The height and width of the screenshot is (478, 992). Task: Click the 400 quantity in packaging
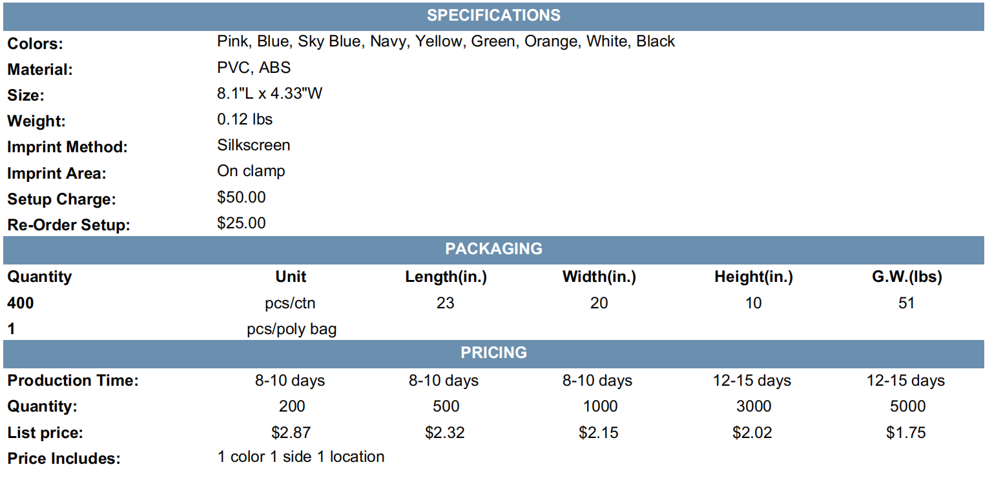21,303
